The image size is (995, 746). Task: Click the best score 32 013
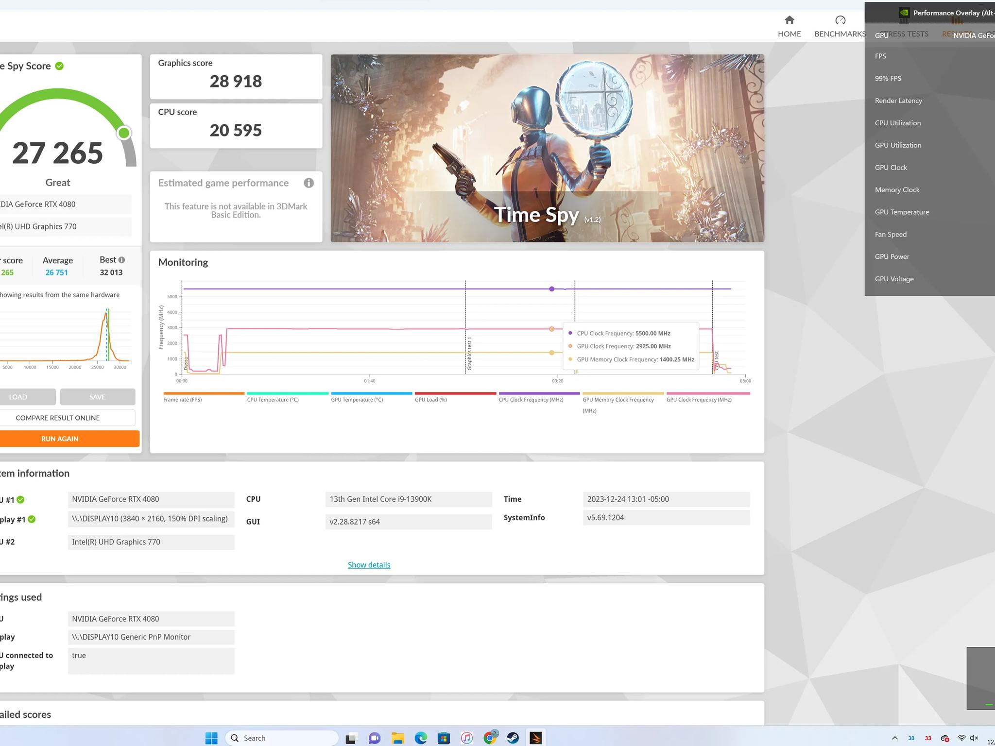[111, 272]
